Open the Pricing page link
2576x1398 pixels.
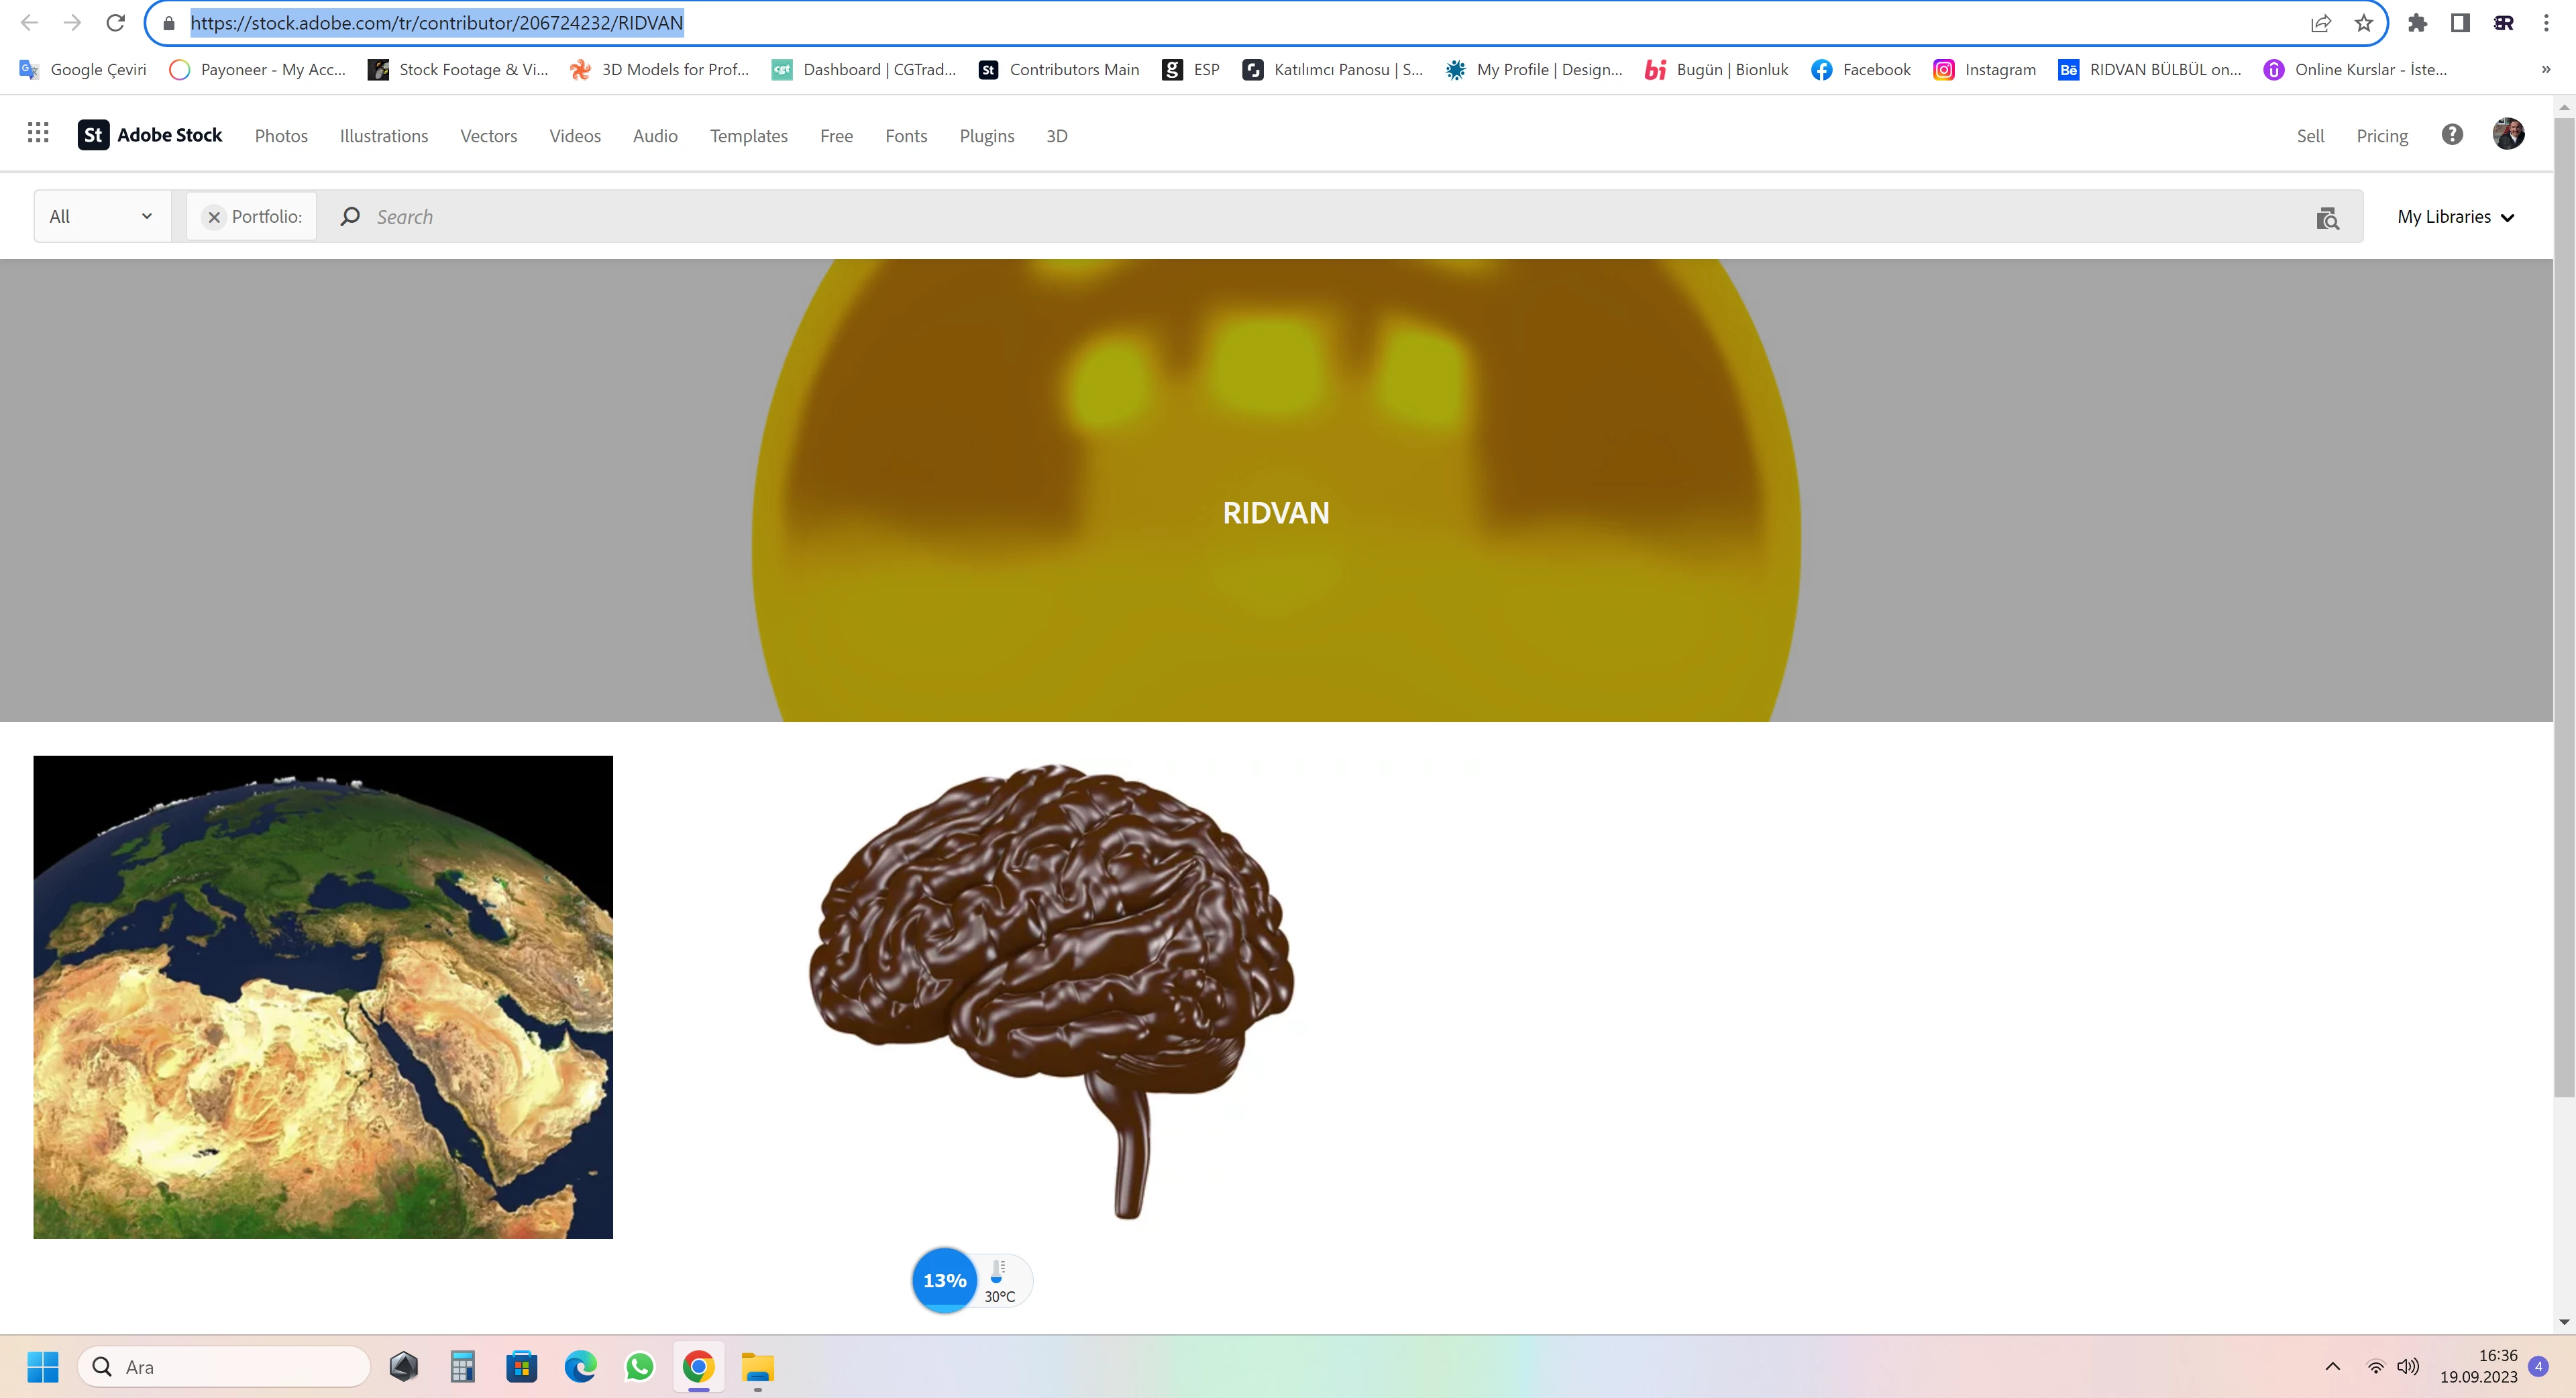point(2382,136)
